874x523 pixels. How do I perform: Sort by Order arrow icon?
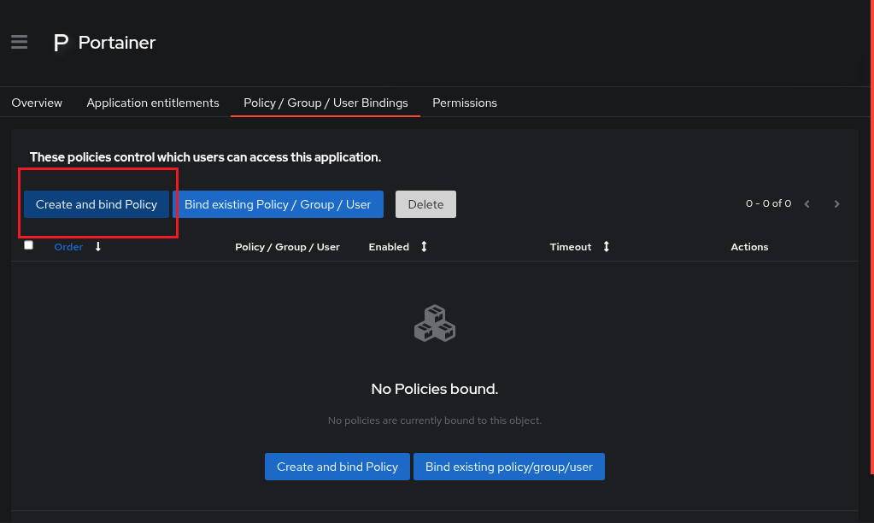pos(98,246)
